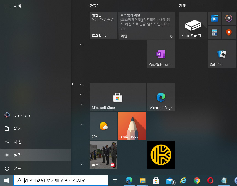Click the taskbar search input box

tap(61, 180)
